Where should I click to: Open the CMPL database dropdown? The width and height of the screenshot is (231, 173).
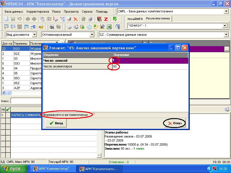(226, 12)
